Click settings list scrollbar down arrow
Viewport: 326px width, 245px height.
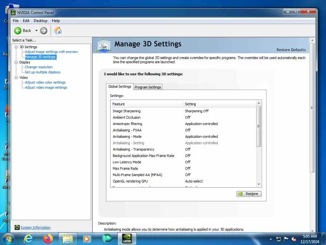[259, 184]
